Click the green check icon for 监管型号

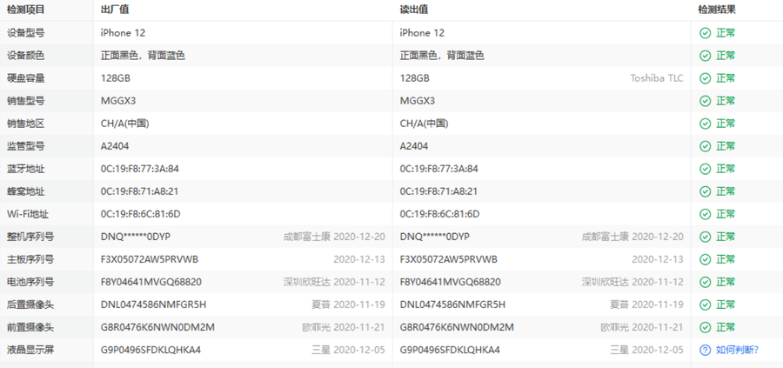click(x=705, y=146)
